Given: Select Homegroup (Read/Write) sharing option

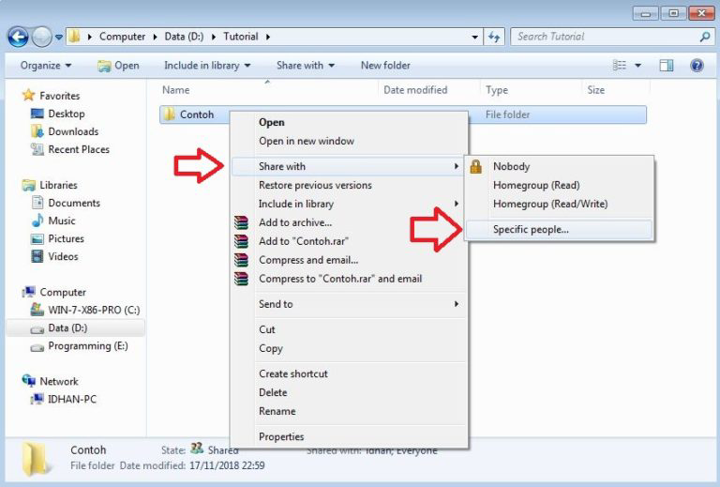Looking at the screenshot, I should tap(560, 204).
